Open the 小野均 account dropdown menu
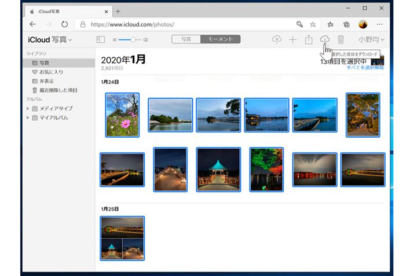 point(371,39)
